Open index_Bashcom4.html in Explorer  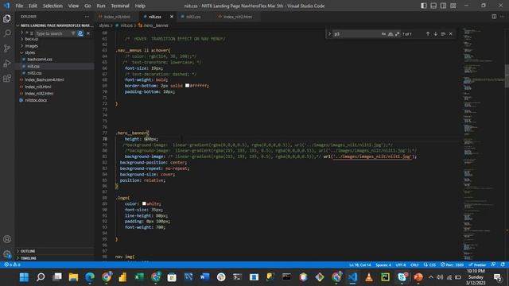(x=45, y=79)
